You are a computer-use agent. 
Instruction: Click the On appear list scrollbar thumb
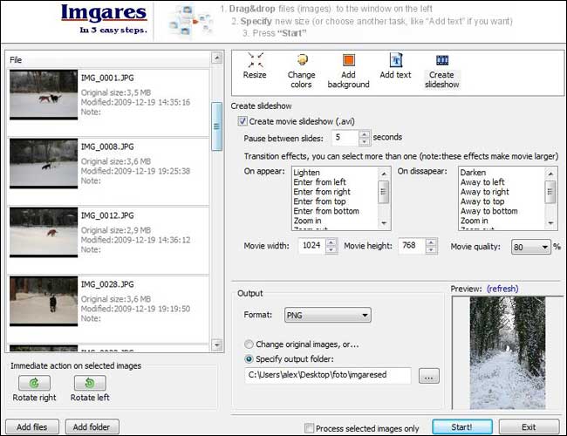click(384, 192)
